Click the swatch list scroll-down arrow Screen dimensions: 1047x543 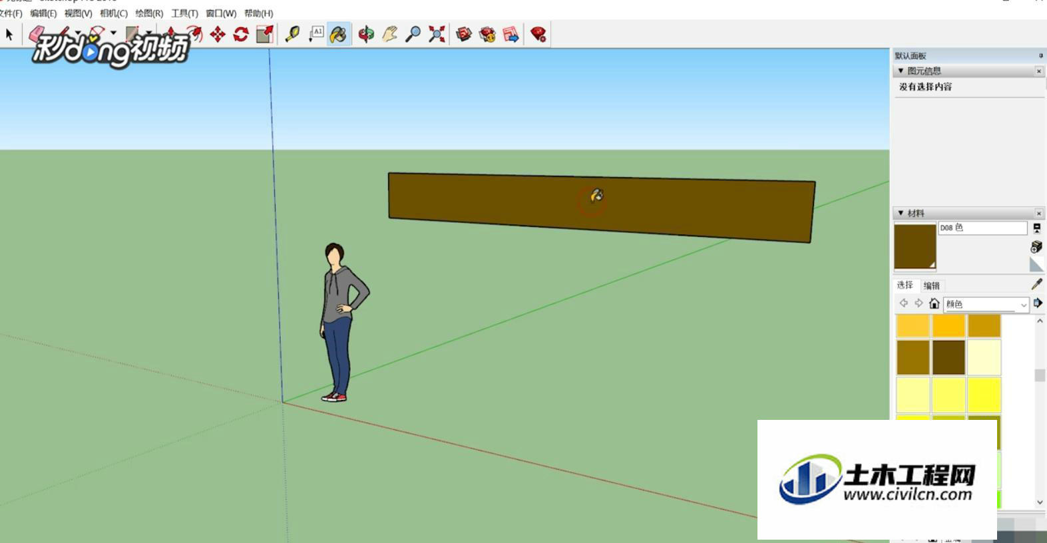click(x=1040, y=502)
